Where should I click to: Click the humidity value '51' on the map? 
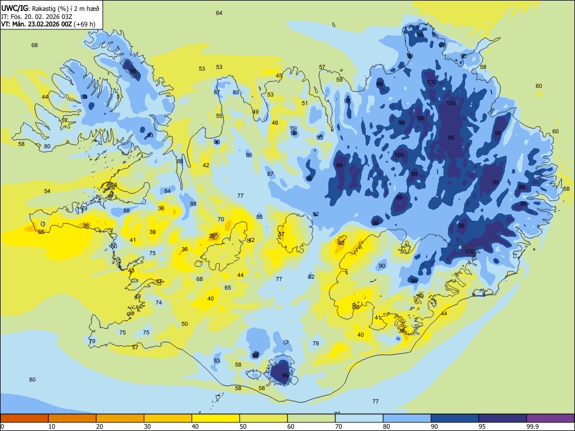[305, 103]
